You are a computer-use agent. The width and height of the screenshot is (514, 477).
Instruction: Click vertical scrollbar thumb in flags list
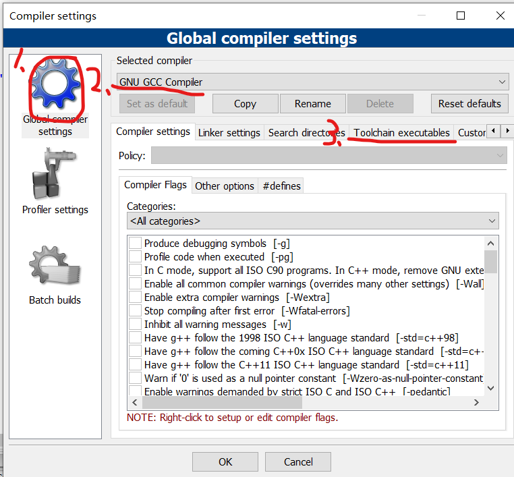tap(490, 262)
